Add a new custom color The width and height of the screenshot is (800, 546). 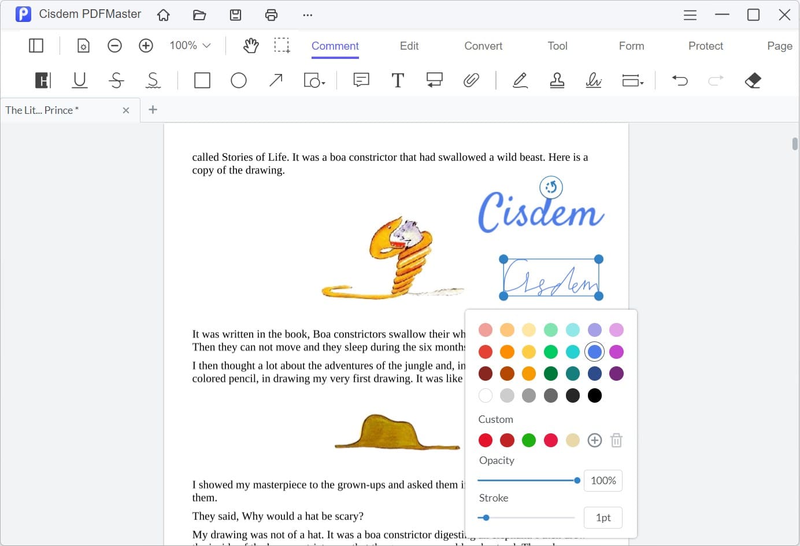point(594,440)
